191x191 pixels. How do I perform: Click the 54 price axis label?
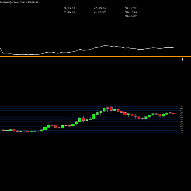(x=181, y=115)
